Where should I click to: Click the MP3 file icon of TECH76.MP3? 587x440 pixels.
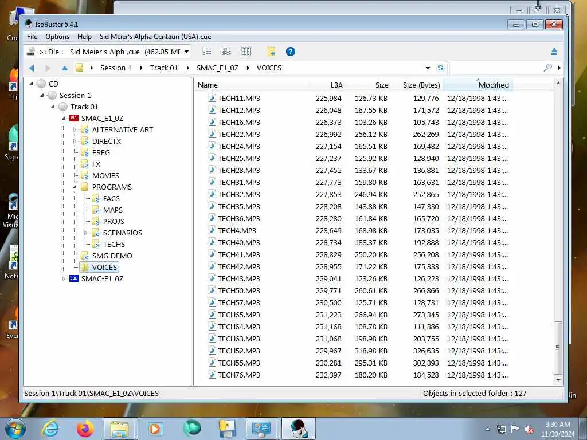(x=212, y=375)
